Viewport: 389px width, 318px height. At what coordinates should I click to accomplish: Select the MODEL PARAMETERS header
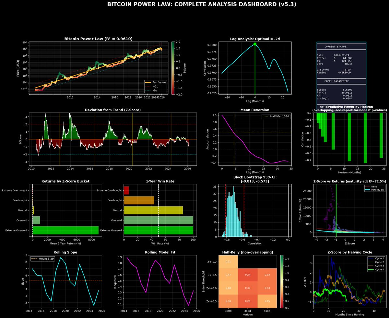(x=337, y=81)
